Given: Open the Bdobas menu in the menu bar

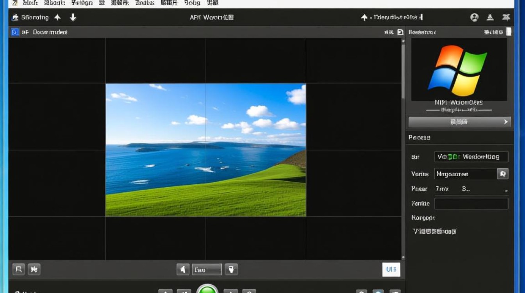Looking at the screenshot, I should pos(145,3).
